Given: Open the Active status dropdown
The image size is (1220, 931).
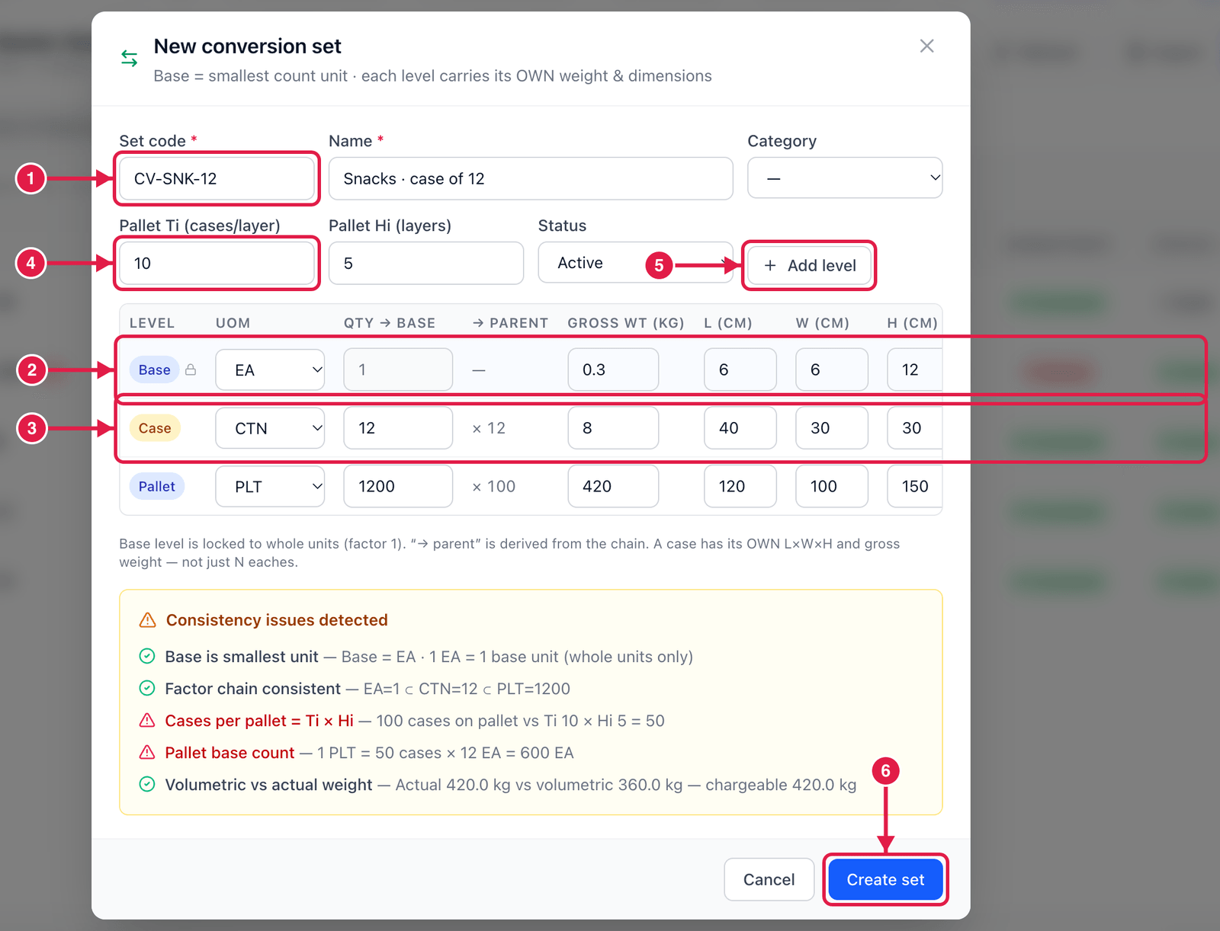Looking at the screenshot, I should pos(635,263).
